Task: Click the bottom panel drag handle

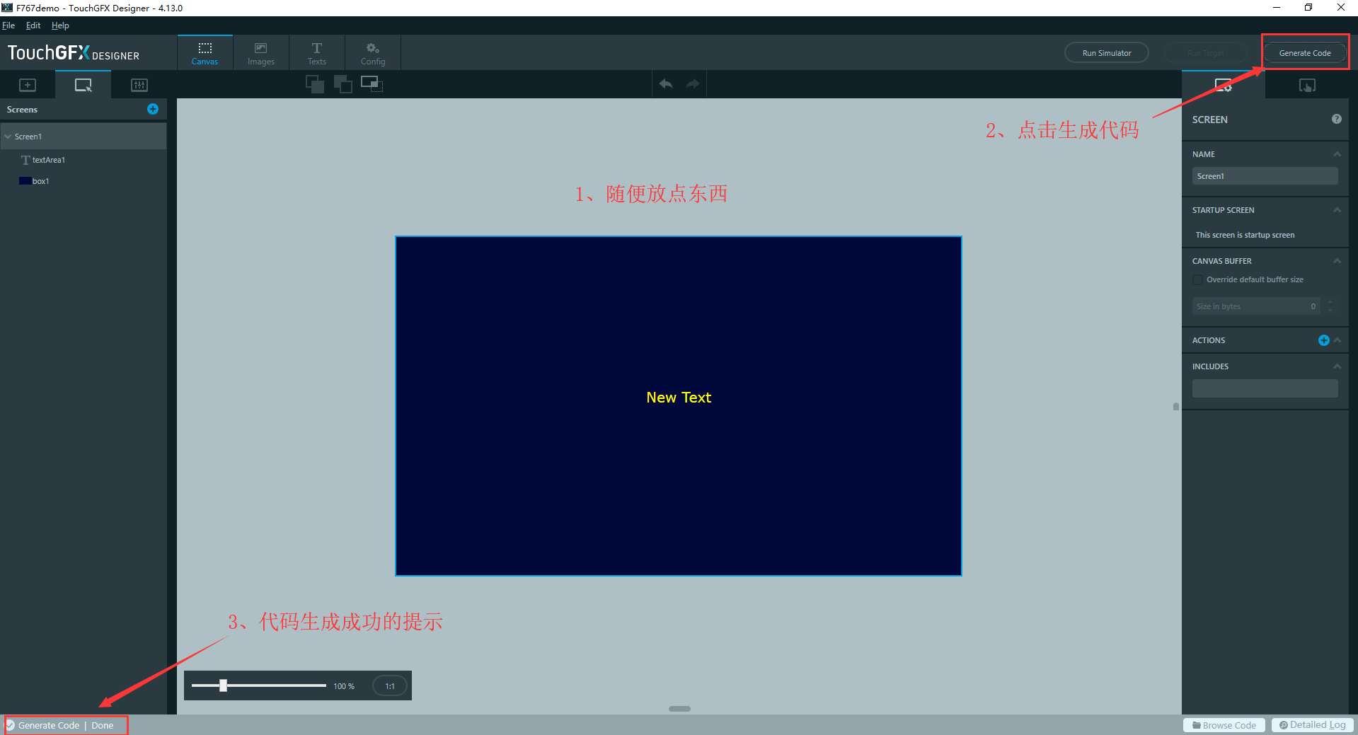Action: tap(679, 709)
